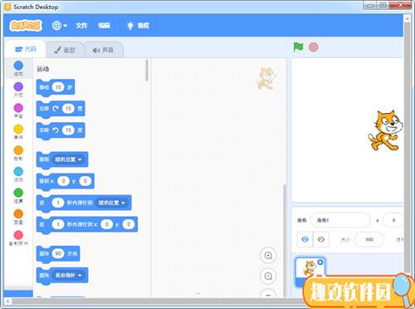Edit the y value in go-to x y block

tap(85, 181)
